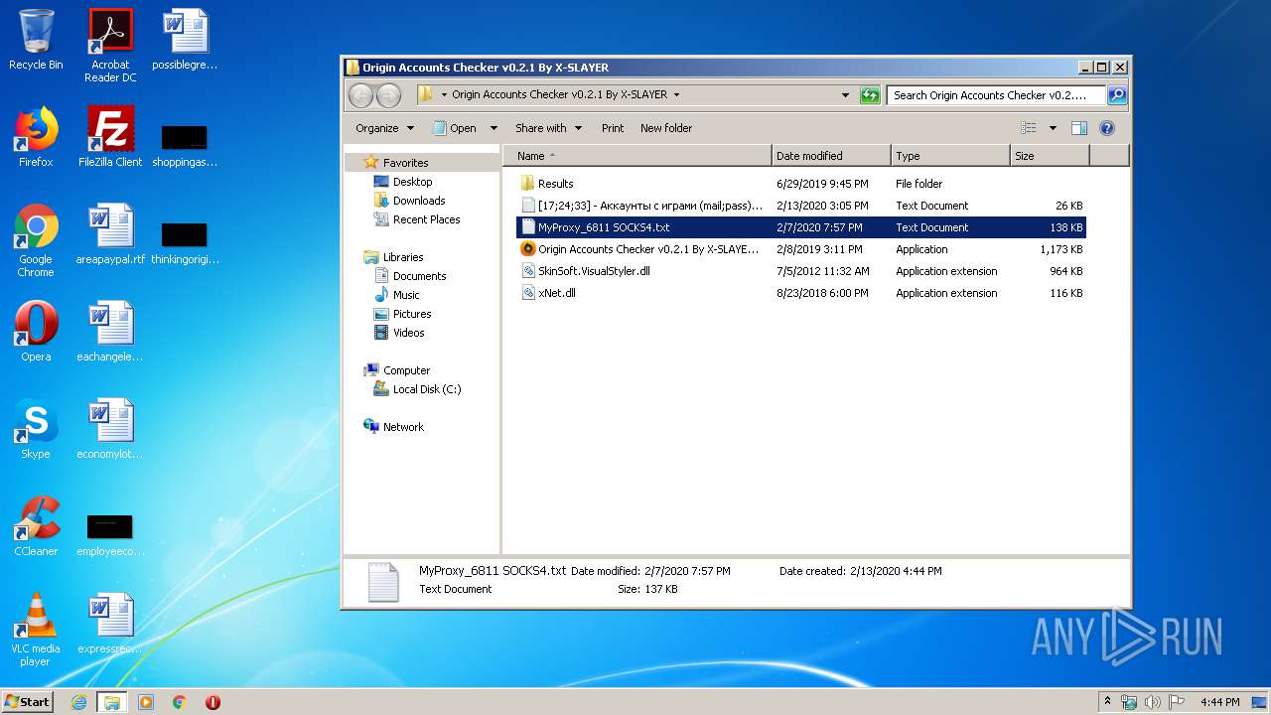
Task: Open the Recycle Bin desktop icon
Action: [36, 40]
